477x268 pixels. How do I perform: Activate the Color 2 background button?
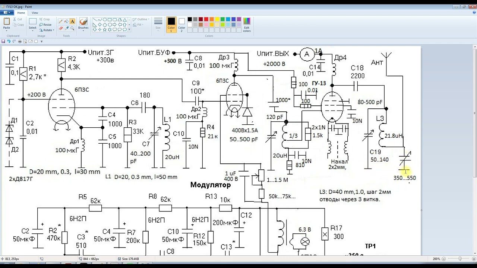(181, 25)
